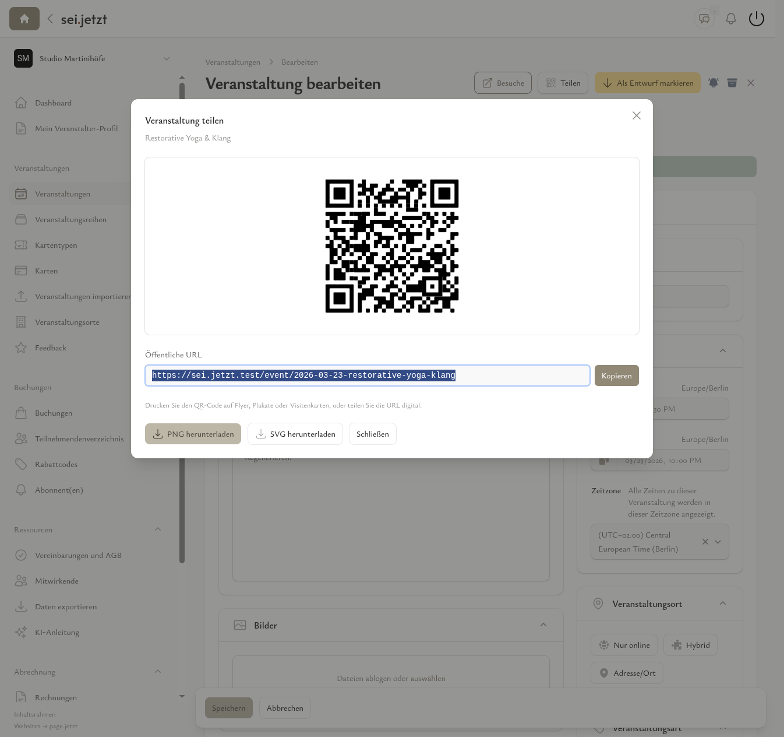Collapse the Ressourcen sidebar section
Viewport: 784px width, 737px height.
(x=158, y=529)
